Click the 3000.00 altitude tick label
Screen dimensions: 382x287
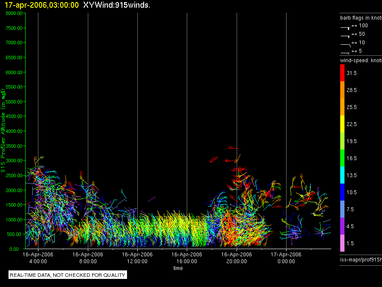14,161
